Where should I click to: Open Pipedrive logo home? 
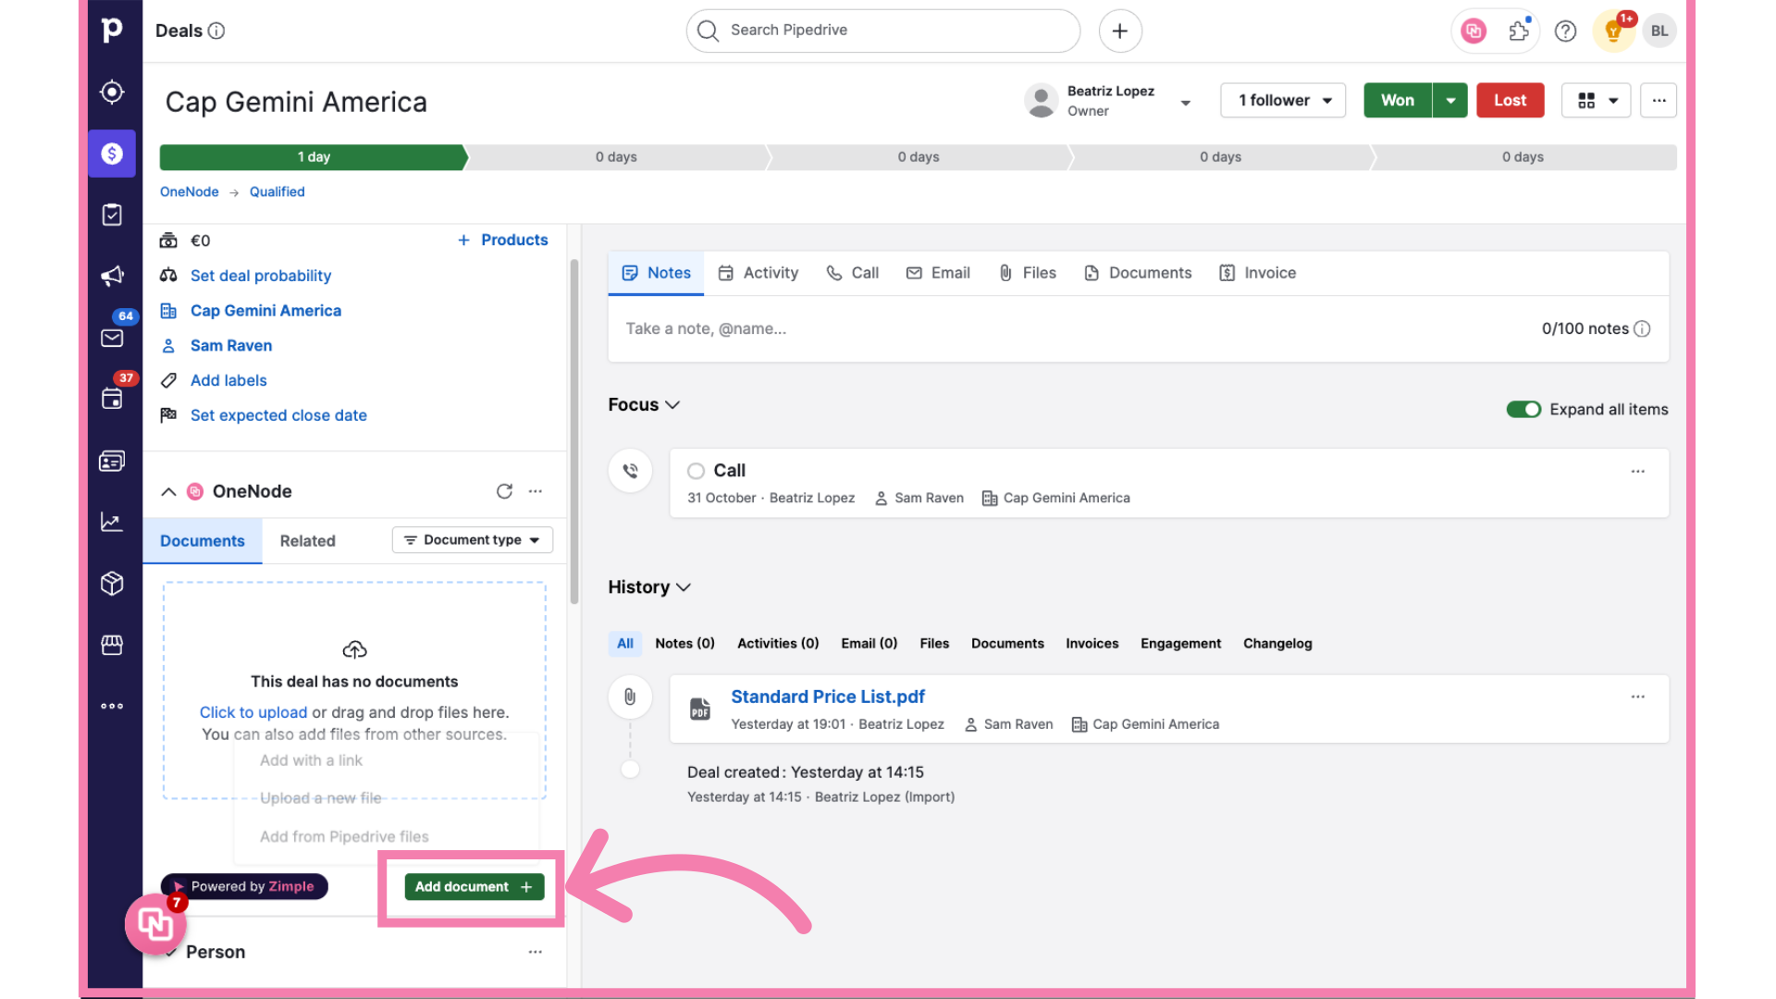point(112,31)
